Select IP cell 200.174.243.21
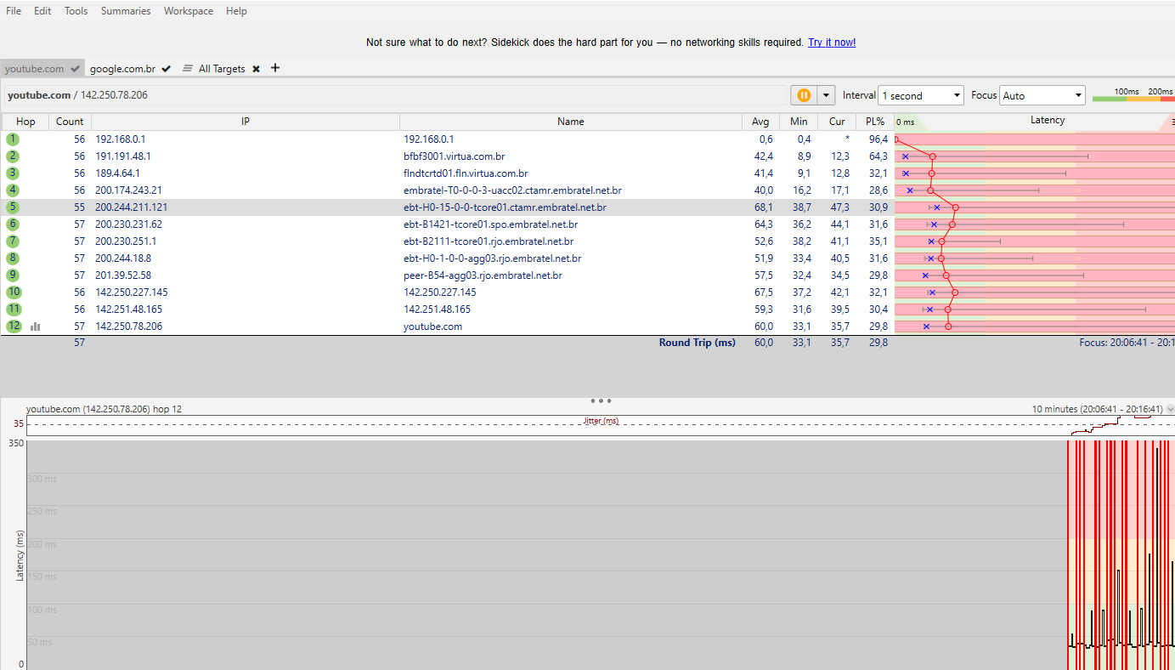Viewport: 1175px width, 670px height. tap(128, 190)
